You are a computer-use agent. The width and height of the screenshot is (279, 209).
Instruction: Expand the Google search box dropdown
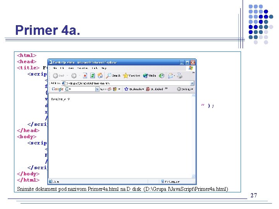(97, 89)
